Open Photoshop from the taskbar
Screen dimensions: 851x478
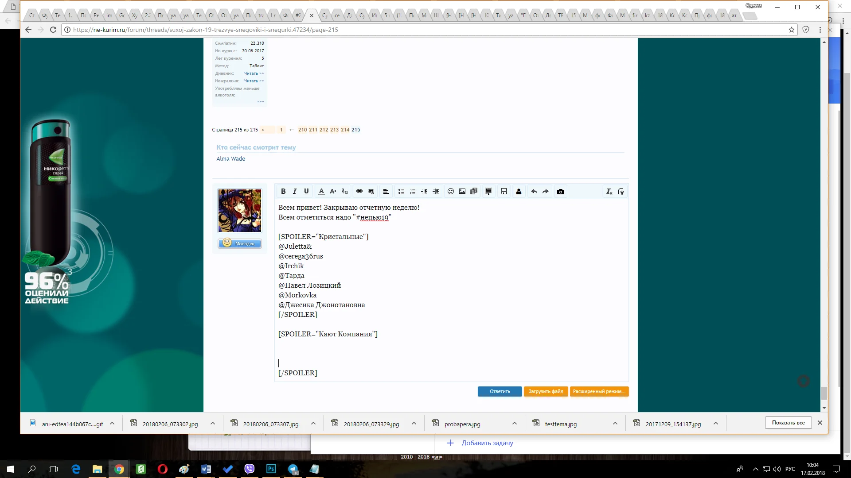271,469
